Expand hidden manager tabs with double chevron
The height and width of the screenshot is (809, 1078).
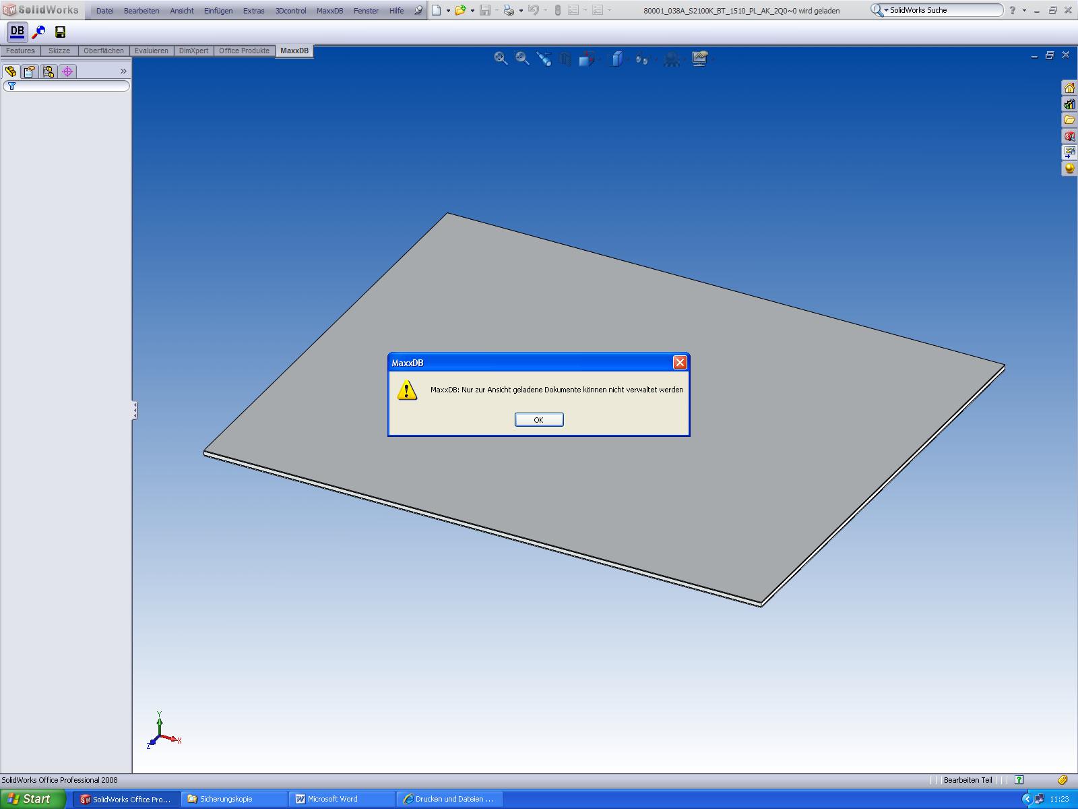point(123,71)
